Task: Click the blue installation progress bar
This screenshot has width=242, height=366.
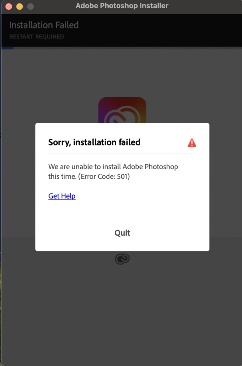Action: pos(7,48)
